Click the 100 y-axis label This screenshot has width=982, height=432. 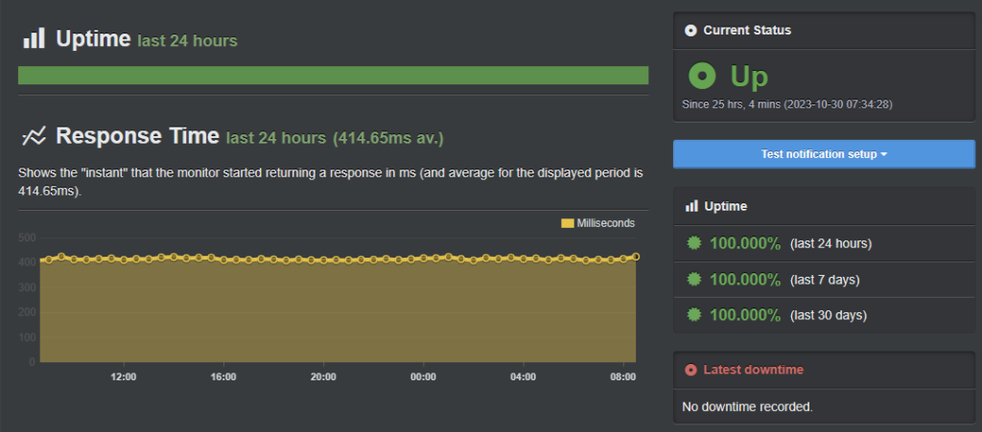[x=27, y=337]
